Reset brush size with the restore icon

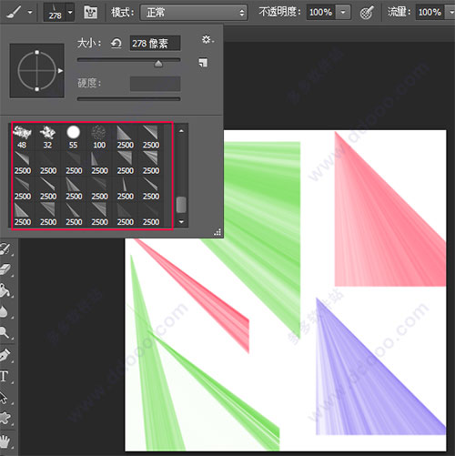116,44
